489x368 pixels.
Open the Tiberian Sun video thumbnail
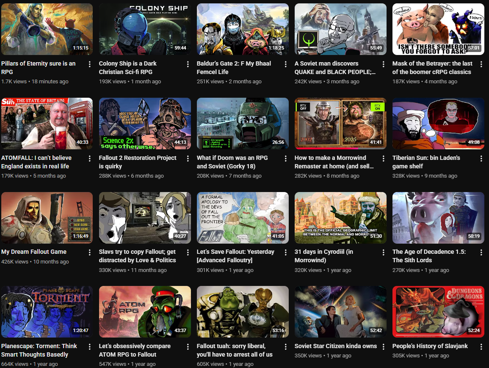point(438,124)
